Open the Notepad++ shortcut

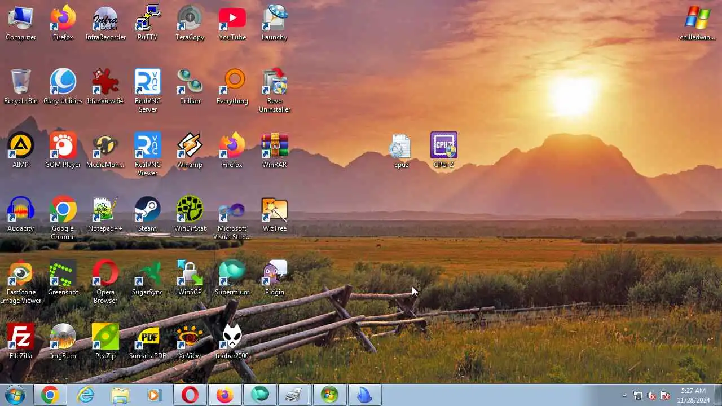(x=105, y=214)
